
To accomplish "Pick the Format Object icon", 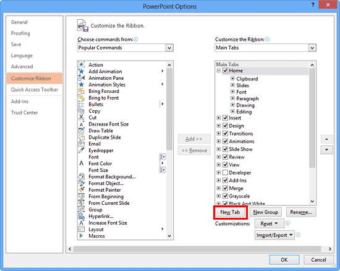I will [82, 183].
